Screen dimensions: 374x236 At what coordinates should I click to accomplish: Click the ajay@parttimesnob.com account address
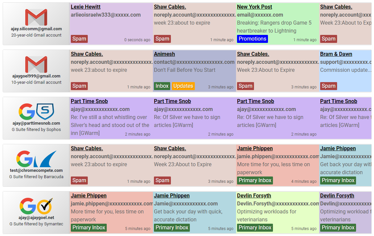36,123
